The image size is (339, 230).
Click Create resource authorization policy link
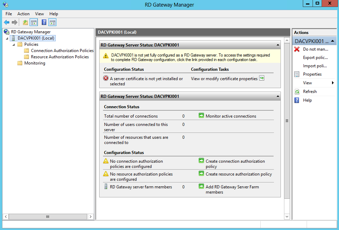[239, 174]
